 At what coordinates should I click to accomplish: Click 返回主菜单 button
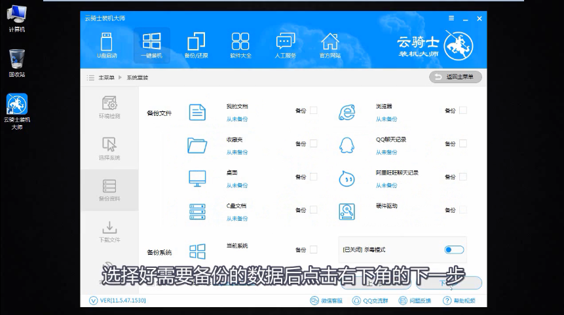(x=455, y=77)
